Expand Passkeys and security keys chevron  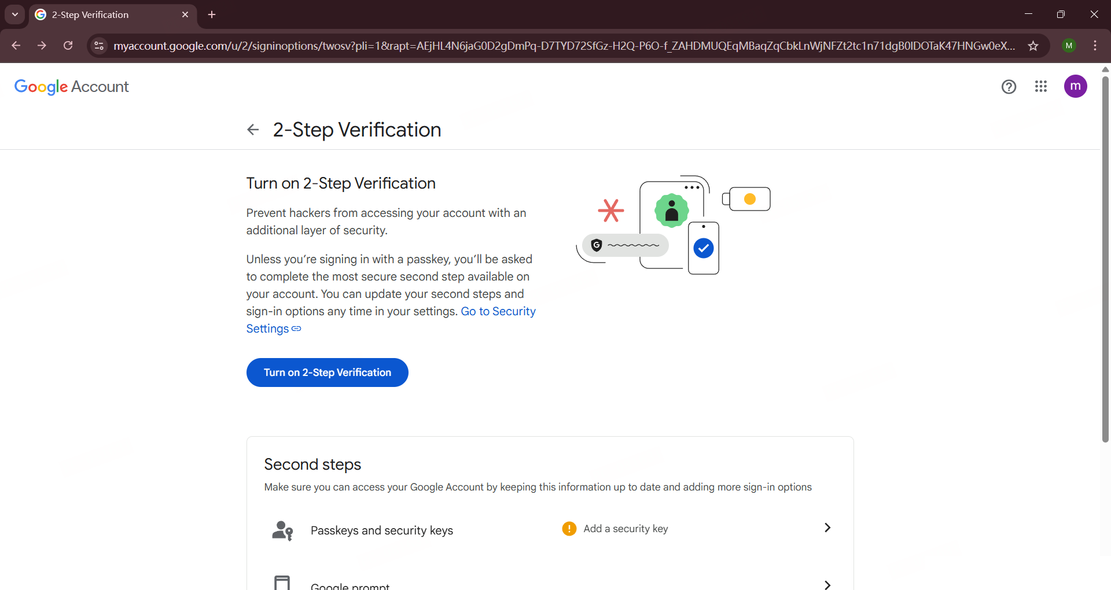827,528
